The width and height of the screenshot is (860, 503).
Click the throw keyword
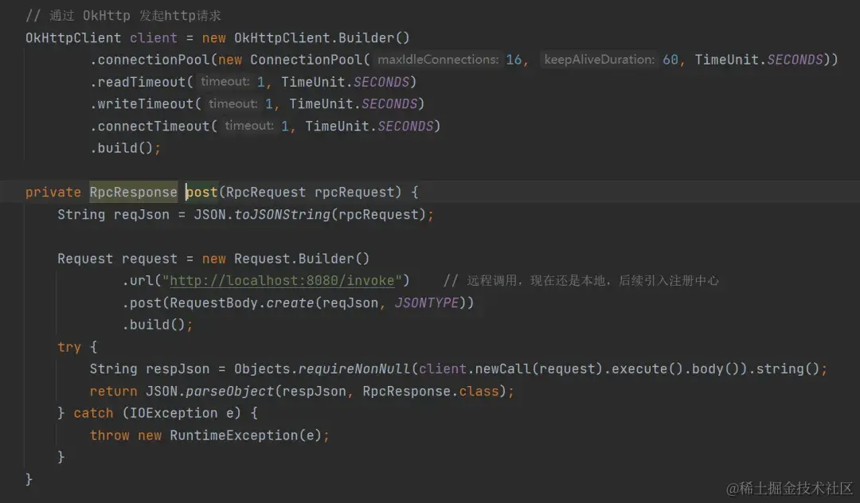[109, 435]
